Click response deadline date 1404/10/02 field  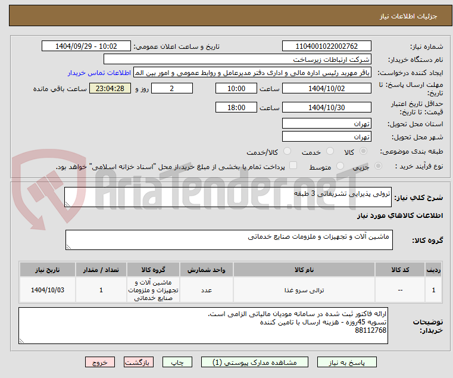(326, 88)
